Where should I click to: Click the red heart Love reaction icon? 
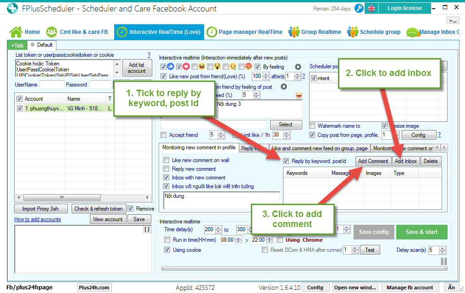[x=186, y=66]
